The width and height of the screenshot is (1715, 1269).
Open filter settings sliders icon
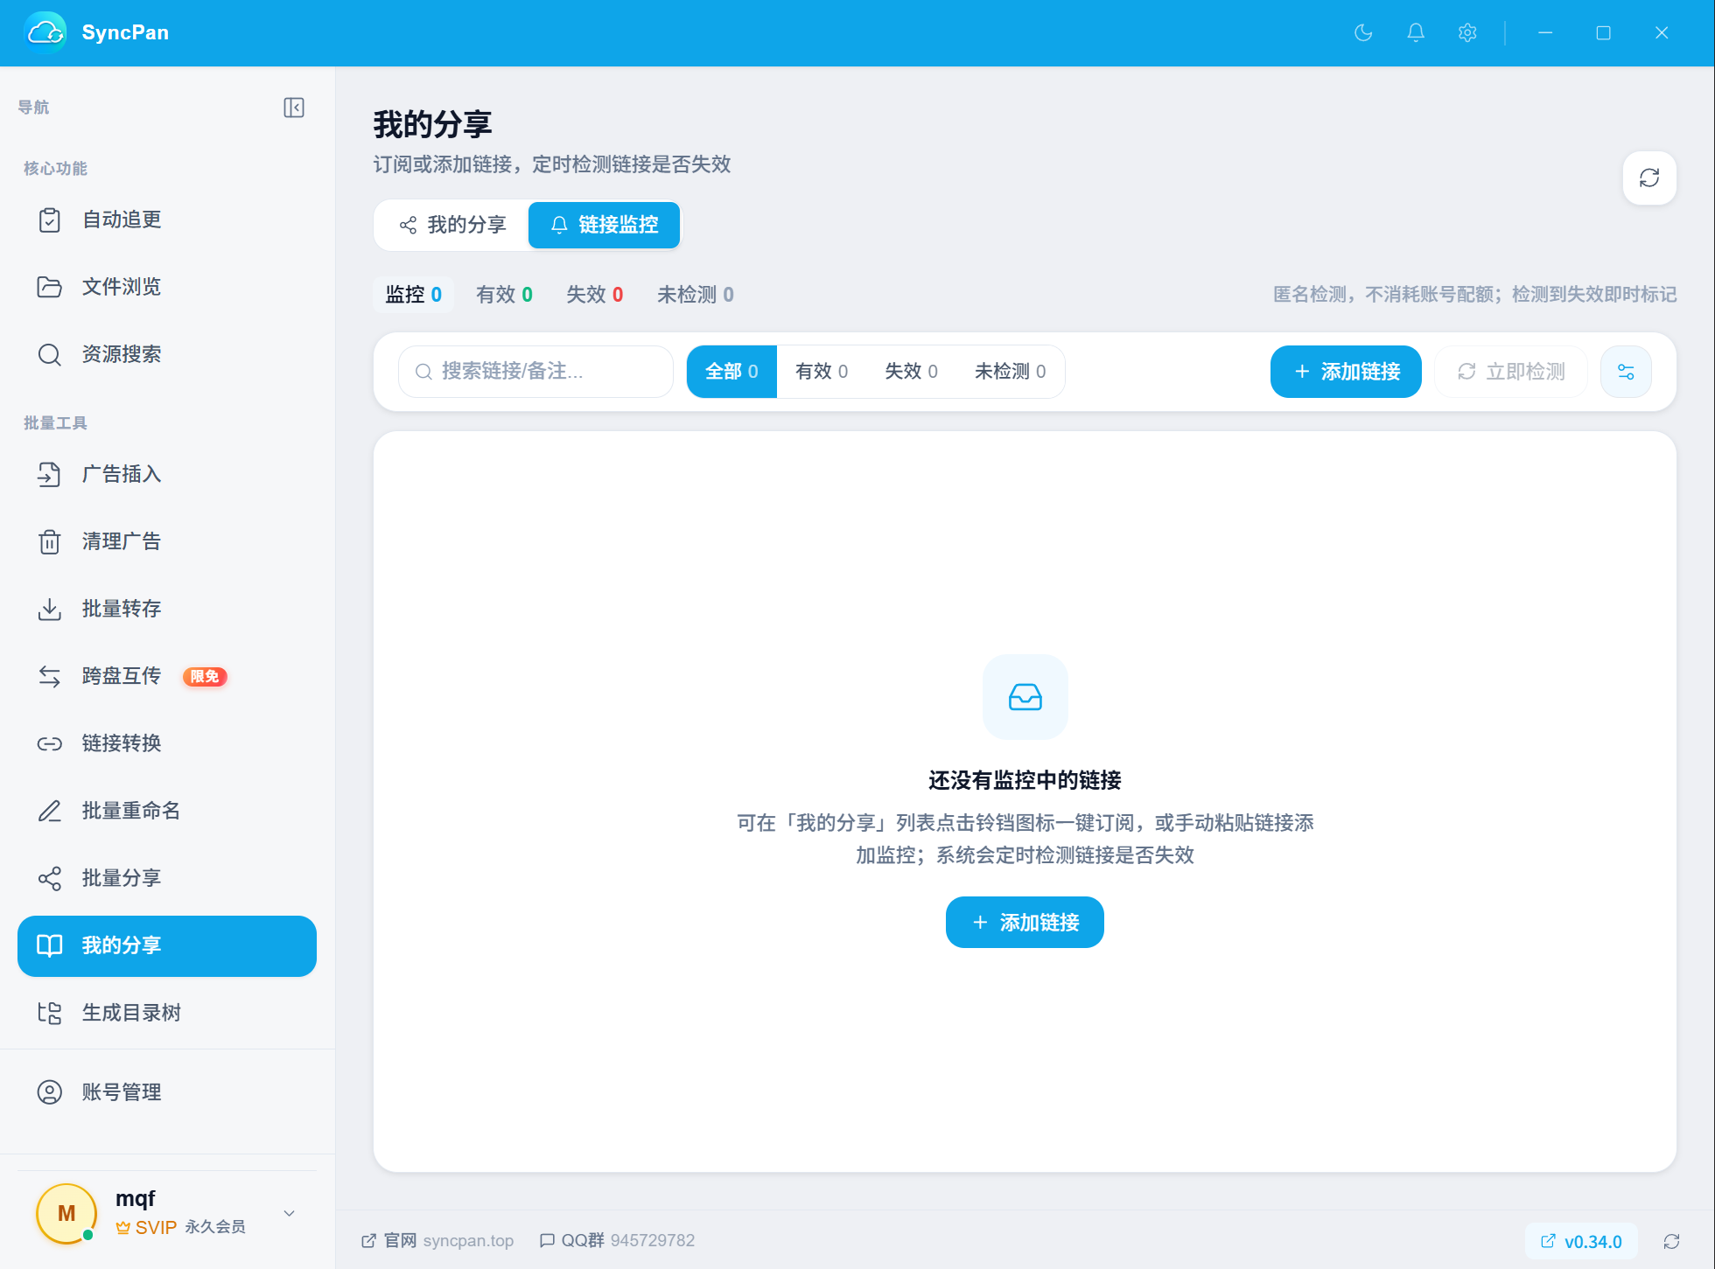(1626, 372)
